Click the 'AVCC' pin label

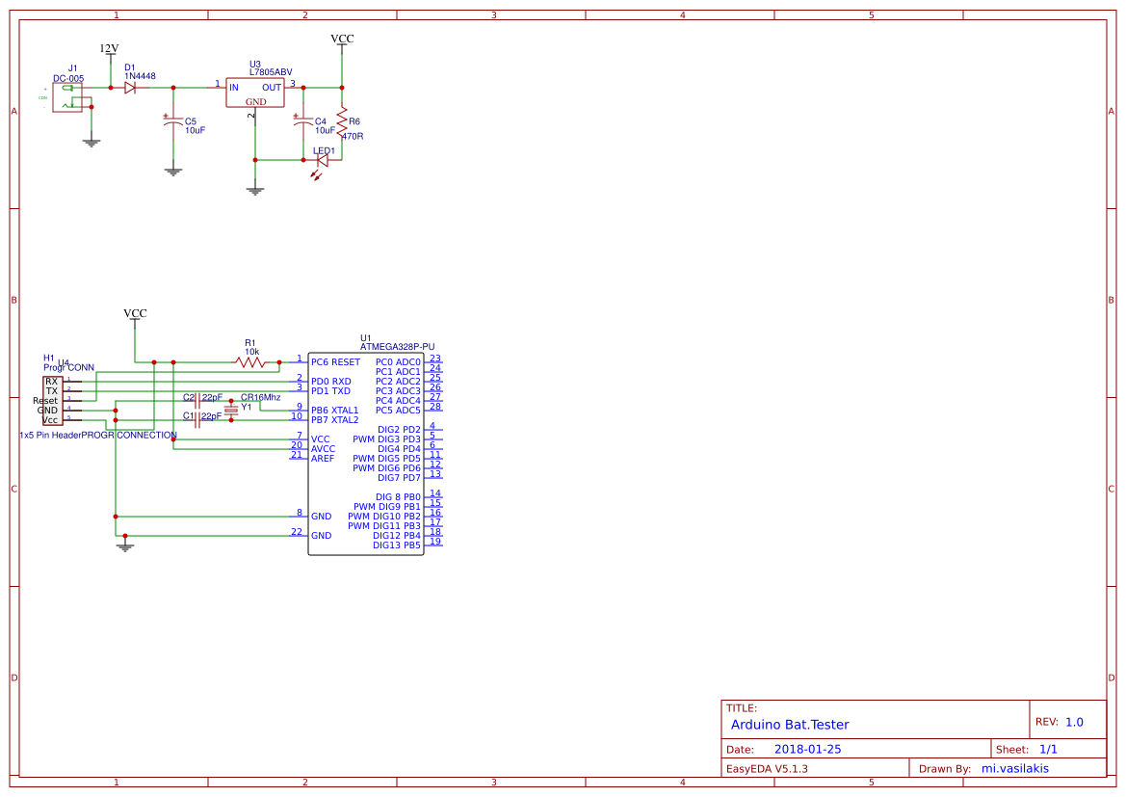(x=323, y=449)
